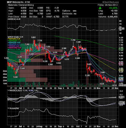
Task: Click the +3.46% percent change value
Action: 113,8
